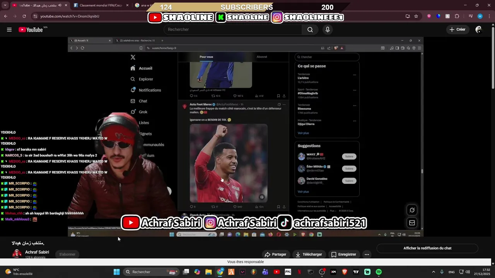Click YouTube's magnifier search button
The image size is (495, 278).
click(310, 29)
